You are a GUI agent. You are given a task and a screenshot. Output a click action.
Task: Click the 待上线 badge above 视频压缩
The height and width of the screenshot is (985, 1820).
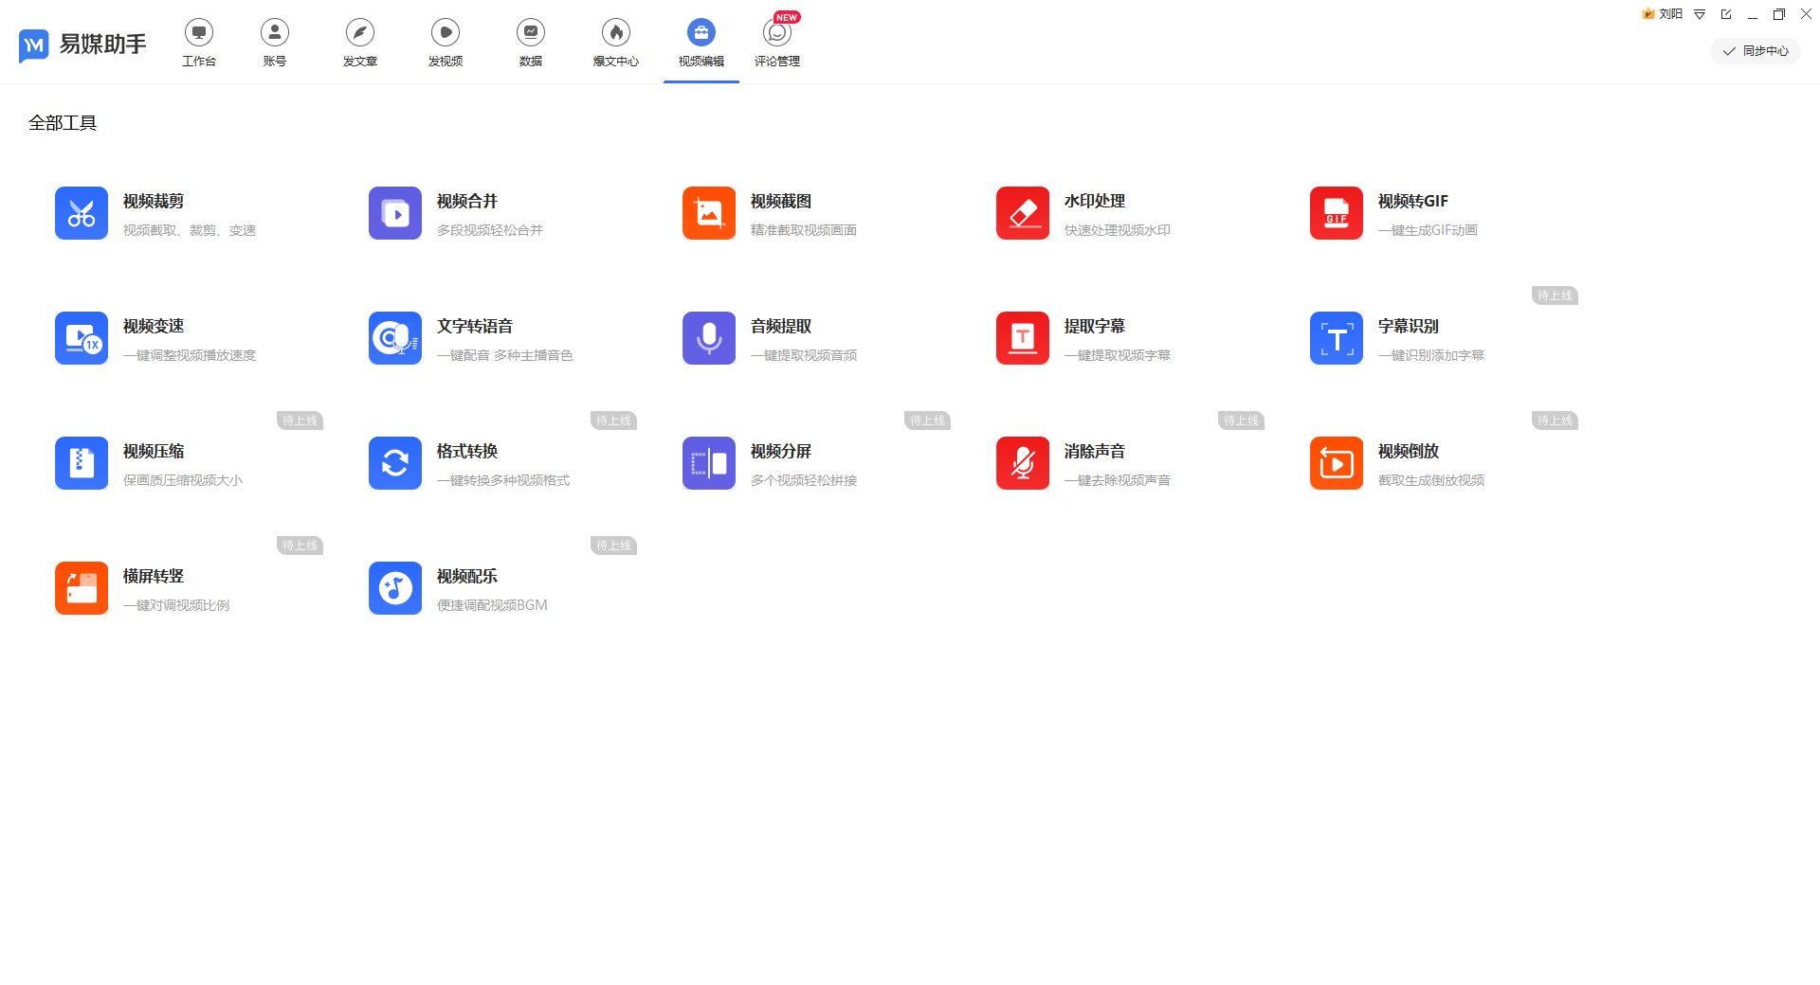300,421
